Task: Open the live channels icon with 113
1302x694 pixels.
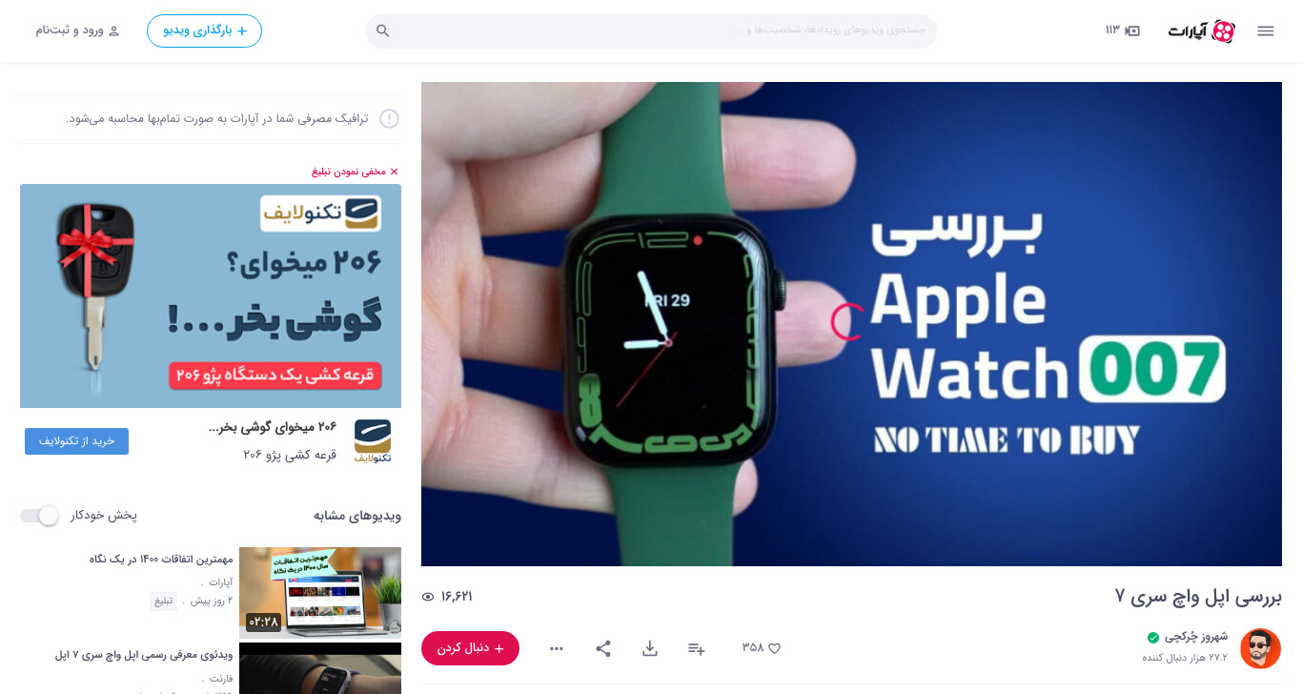Action: pos(1123,31)
